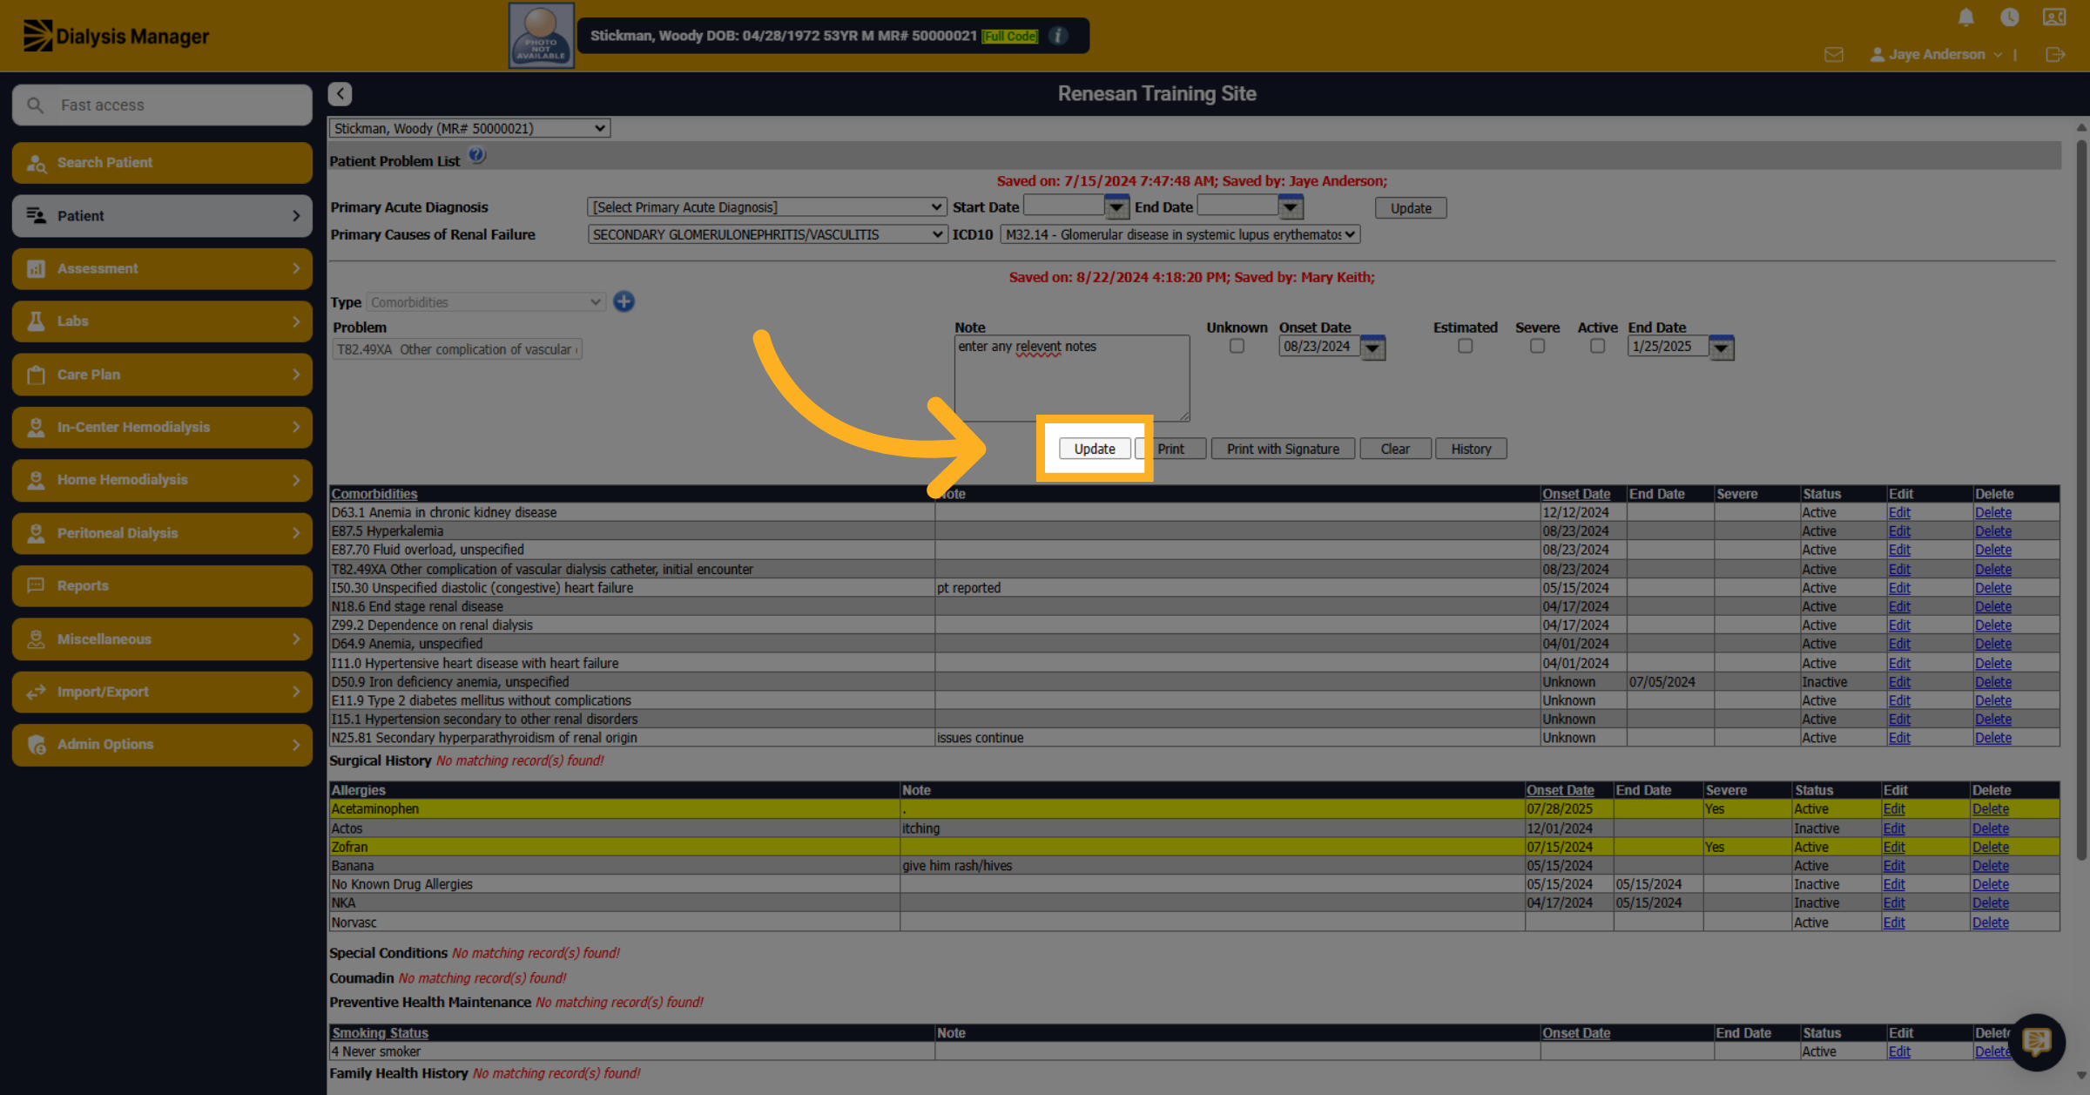Click the Print with Signature button
The image size is (2090, 1095).
click(x=1283, y=449)
